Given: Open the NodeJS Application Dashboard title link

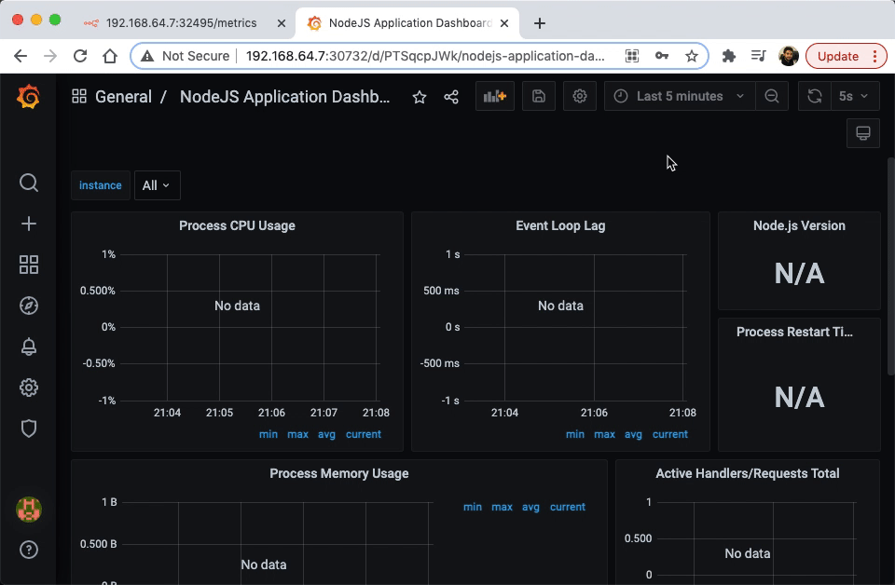Looking at the screenshot, I should point(285,97).
